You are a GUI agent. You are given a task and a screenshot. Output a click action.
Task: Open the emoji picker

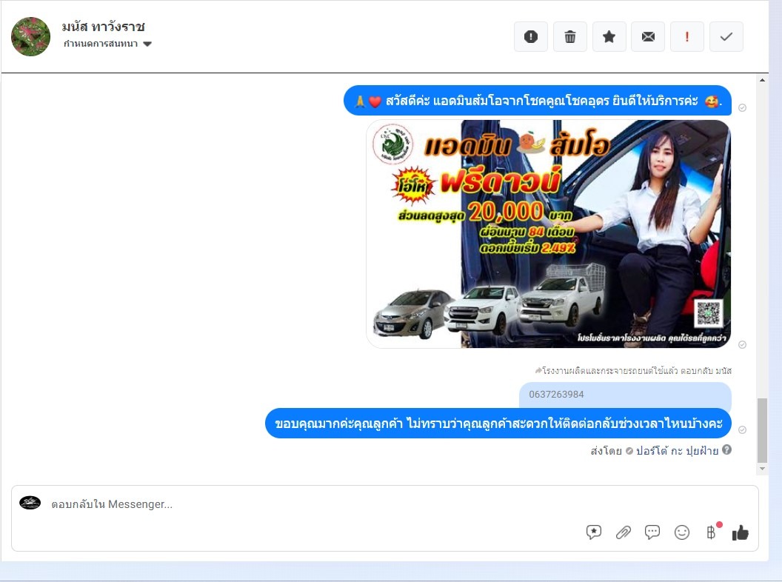[682, 532]
